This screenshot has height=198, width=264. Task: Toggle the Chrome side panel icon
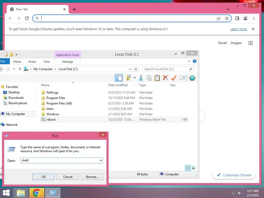click(237, 18)
